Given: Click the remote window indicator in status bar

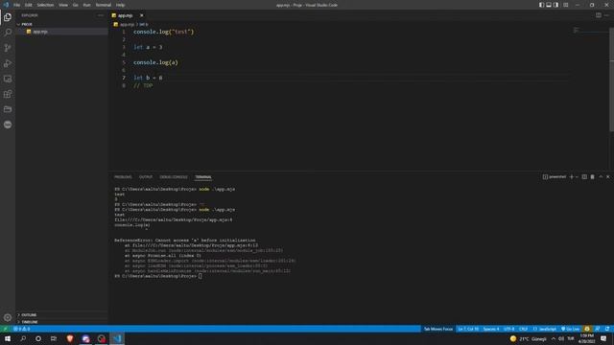Looking at the screenshot, I should click(x=5, y=329).
